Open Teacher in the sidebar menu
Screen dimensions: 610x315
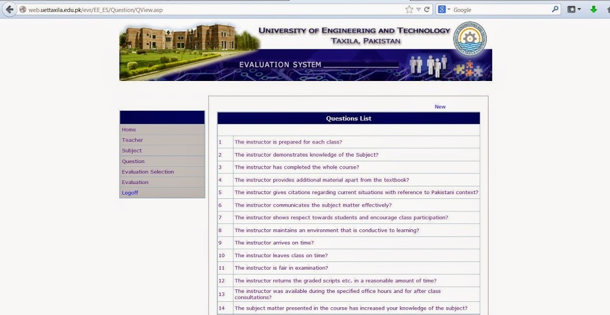click(x=132, y=140)
